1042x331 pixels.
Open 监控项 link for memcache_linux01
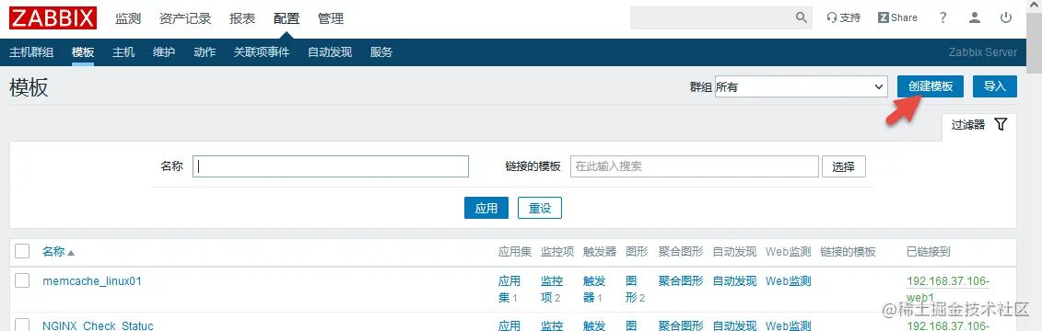coord(552,290)
